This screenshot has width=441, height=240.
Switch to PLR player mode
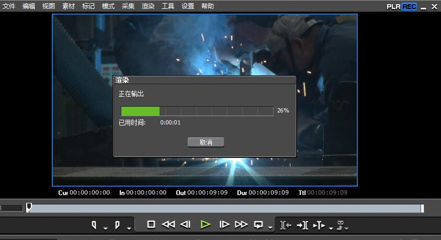coord(393,6)
